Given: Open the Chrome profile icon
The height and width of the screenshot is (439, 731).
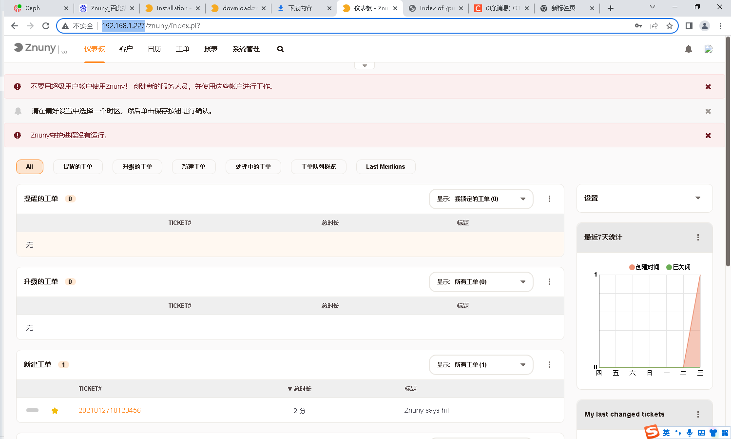Looking at the screenshot, I should click(x=705, y=26).
